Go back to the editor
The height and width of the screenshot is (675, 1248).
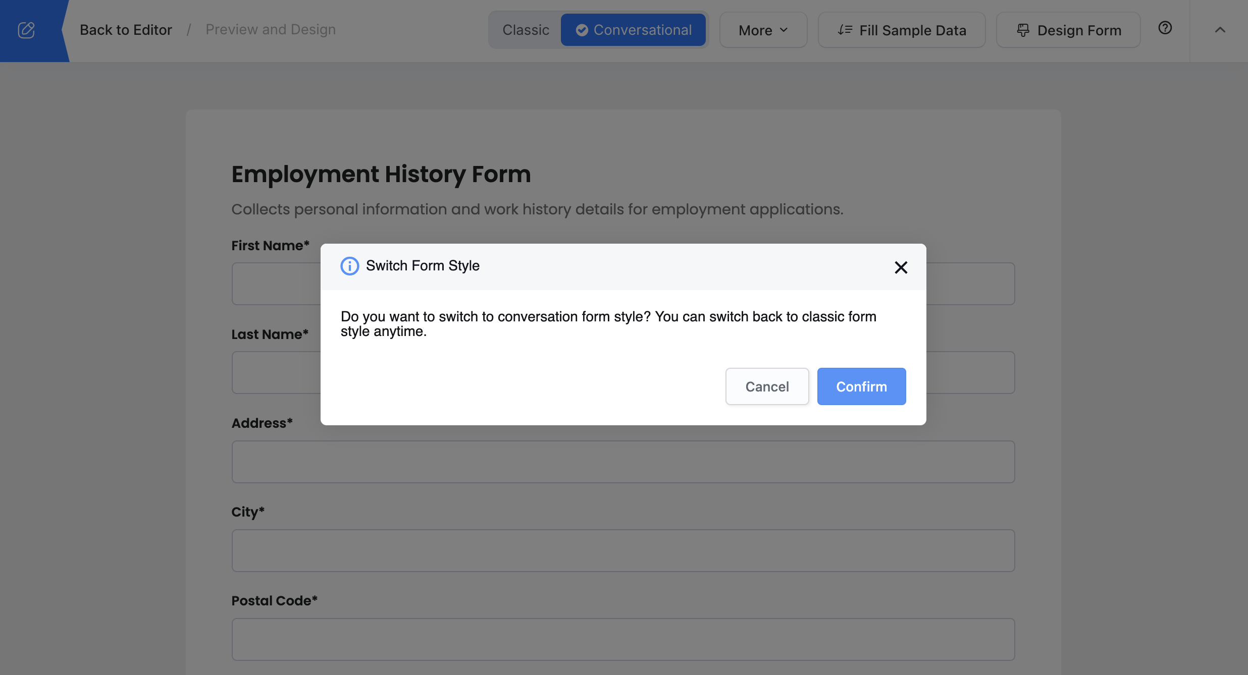pos(126,30)
